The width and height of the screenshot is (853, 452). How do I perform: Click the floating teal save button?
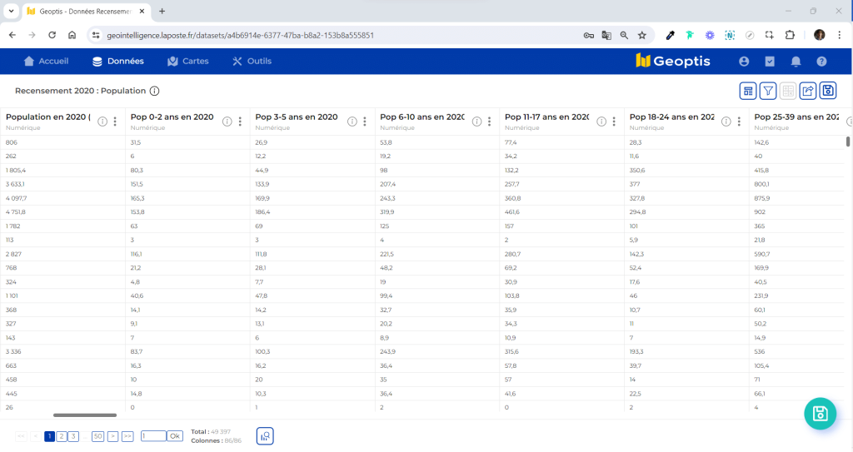tap(820, 414)
